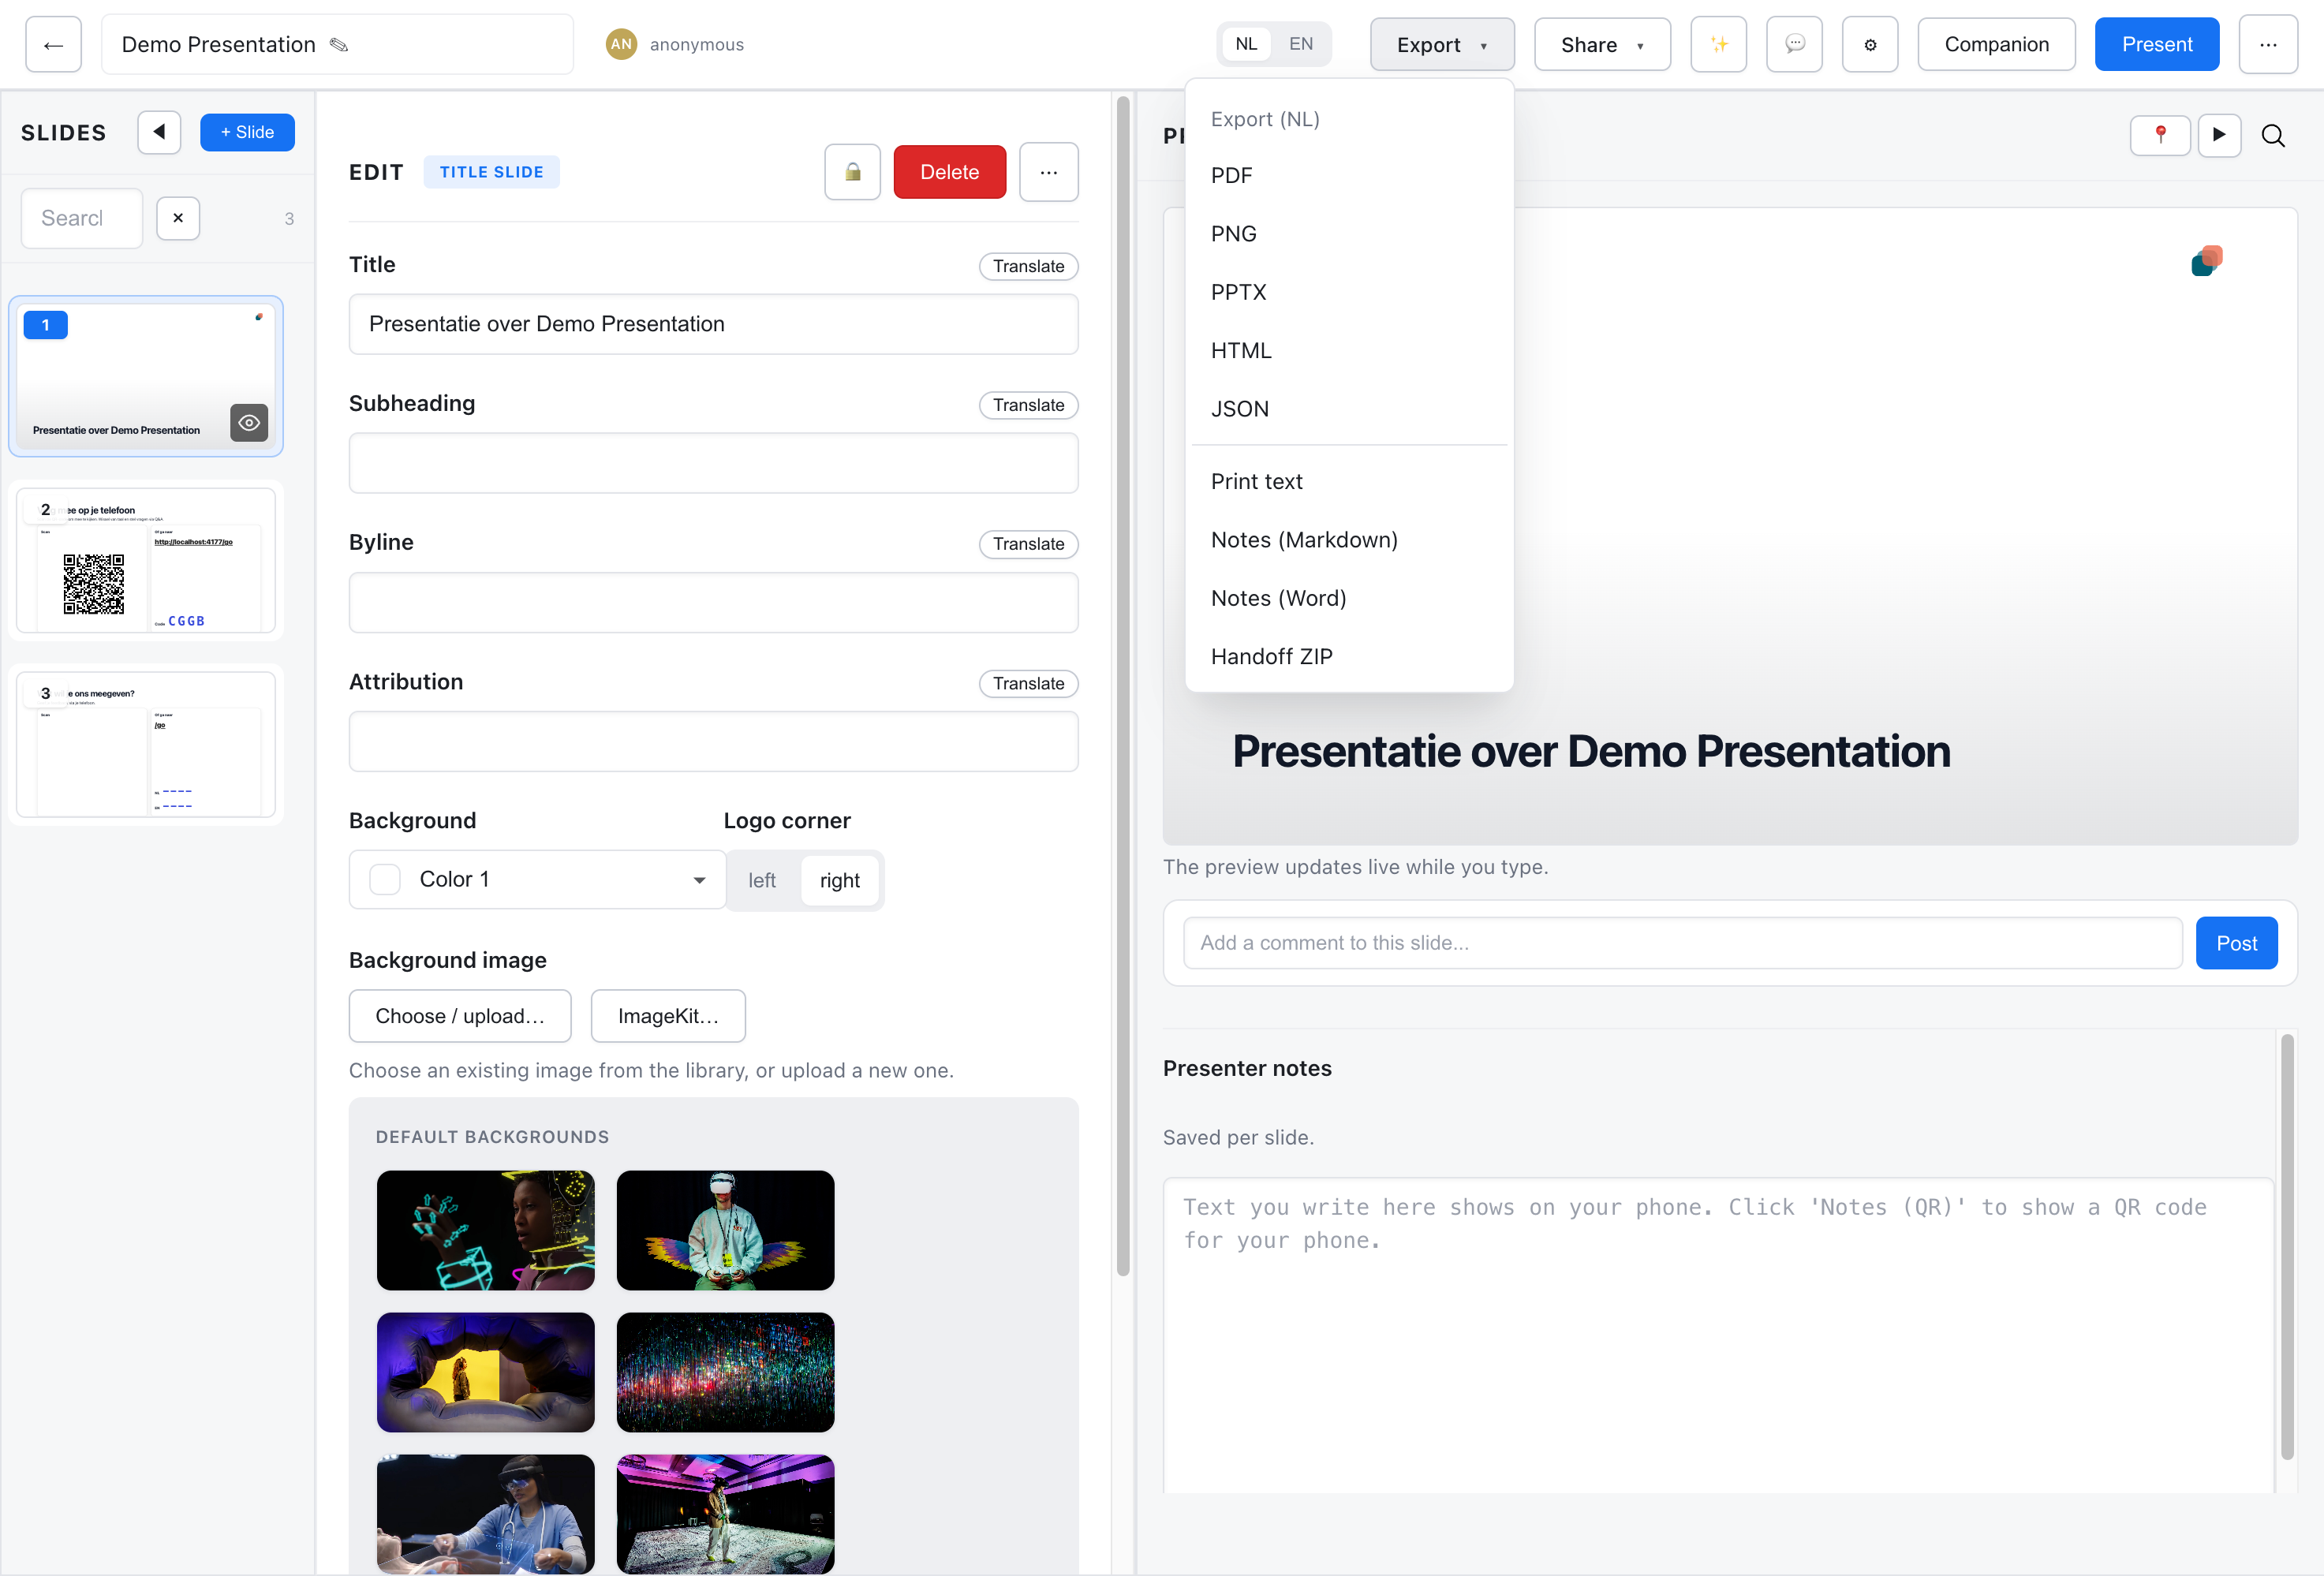Open the Share dropdown
This screenshot has width=2324, height=1576.
pos(1602,45)
